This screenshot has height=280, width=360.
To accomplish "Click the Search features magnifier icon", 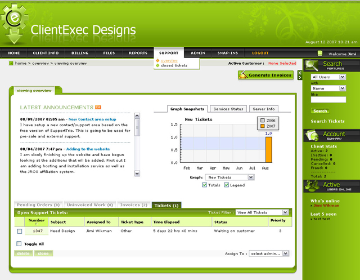I will (x=312, y=65).
